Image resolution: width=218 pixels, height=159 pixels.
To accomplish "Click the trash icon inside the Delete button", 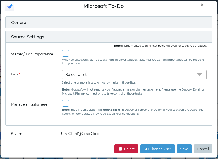I will (120, 149).
